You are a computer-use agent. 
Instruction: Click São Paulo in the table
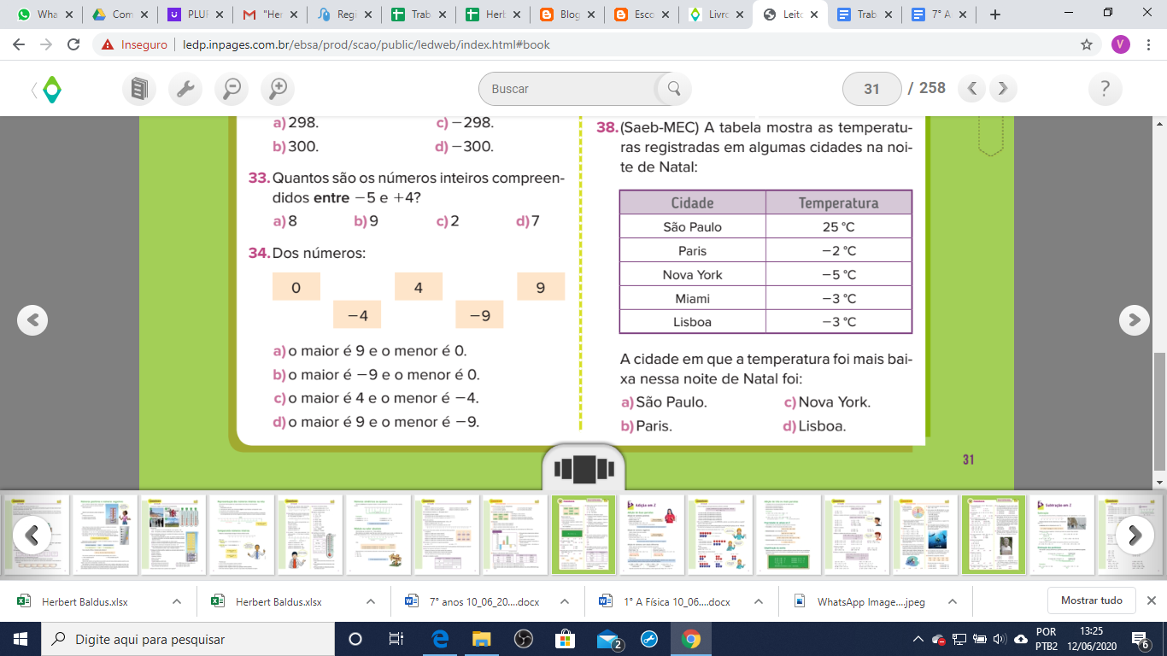coord(692,227)
